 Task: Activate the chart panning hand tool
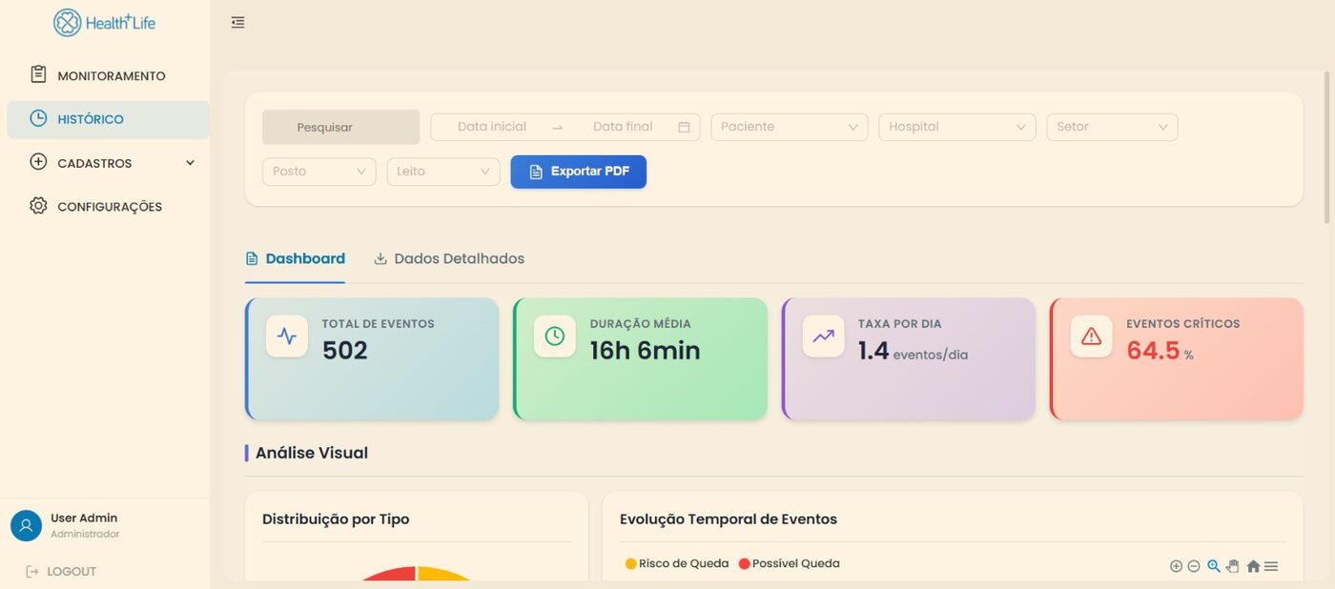click(x=1233, y=566)
